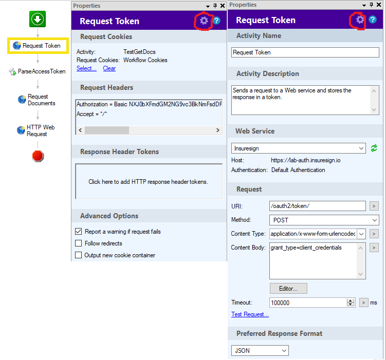This screenshot has height=360, width=386.
Task: Open the Content Body Editor
Action: tap(288, 289)
